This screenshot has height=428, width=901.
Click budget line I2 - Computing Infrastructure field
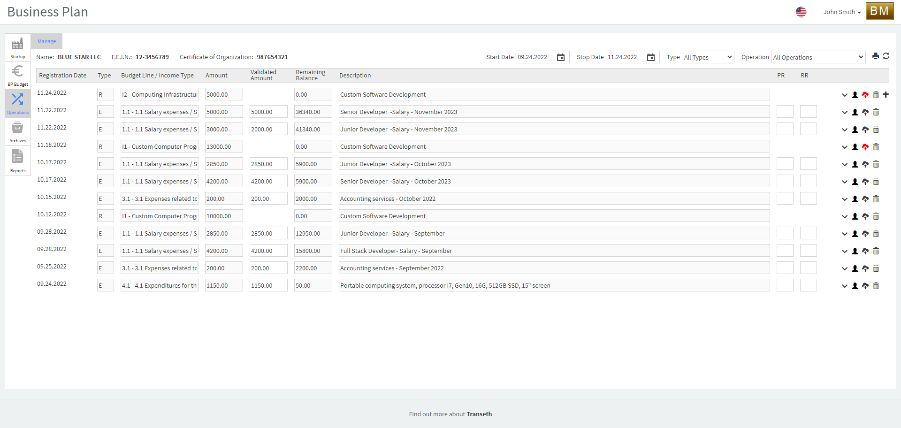(x=160, y=94)
